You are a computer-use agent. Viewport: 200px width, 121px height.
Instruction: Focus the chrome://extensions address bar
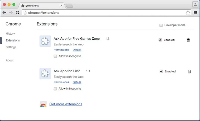106,12
